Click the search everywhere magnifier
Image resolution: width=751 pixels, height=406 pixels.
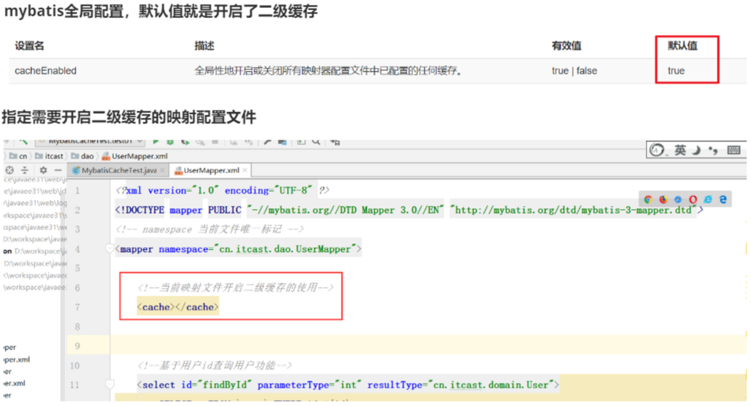(316, 142)
